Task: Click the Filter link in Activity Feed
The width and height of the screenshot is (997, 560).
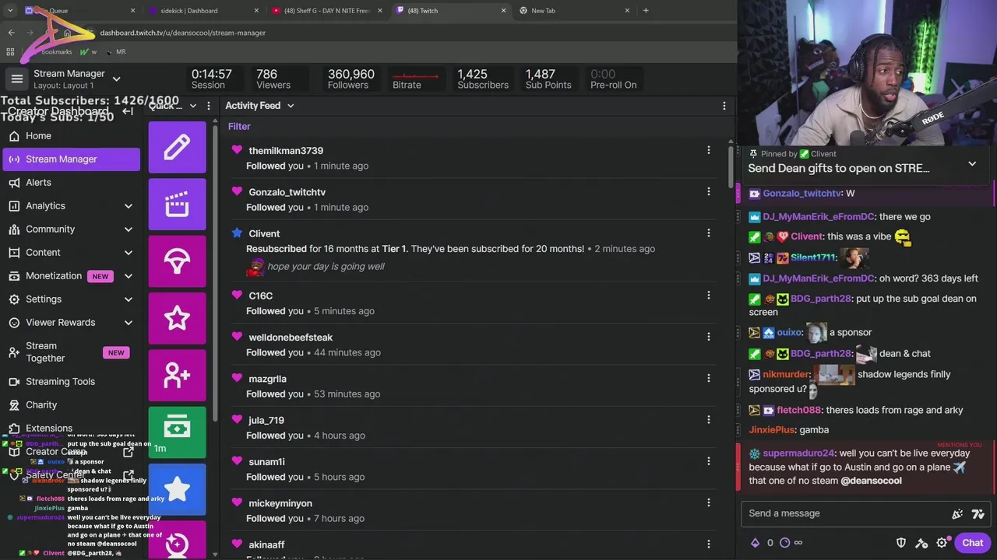Action: [239, 127]
